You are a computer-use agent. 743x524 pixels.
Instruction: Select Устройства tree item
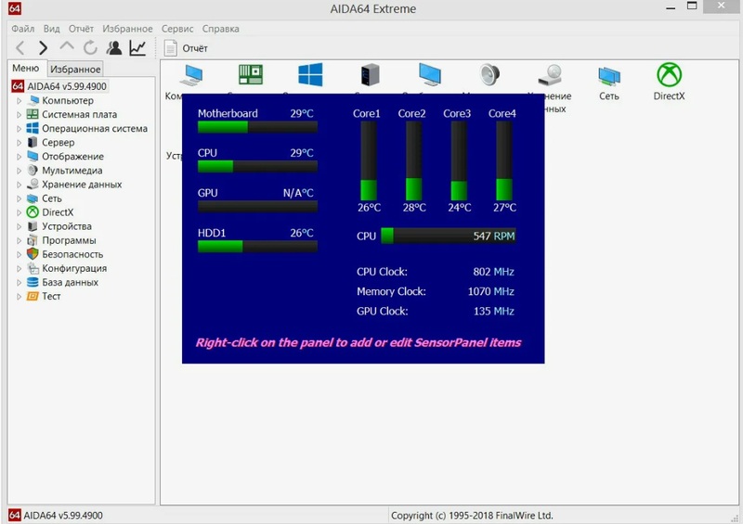(67, 226)
